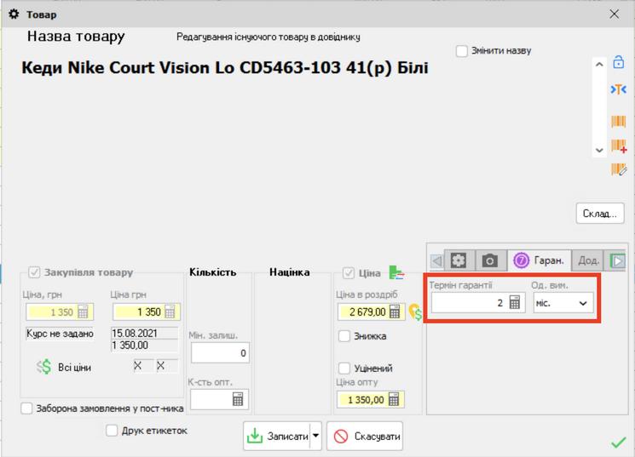Click the lock icon beside the product name

click(x=619, y=63)
